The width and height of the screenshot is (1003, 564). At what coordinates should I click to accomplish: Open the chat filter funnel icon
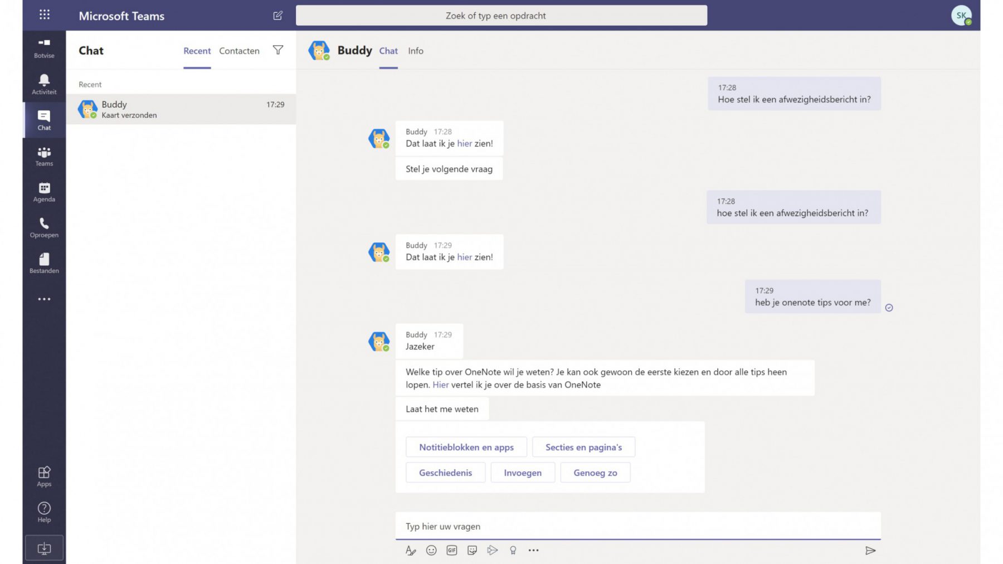point(278,50)
